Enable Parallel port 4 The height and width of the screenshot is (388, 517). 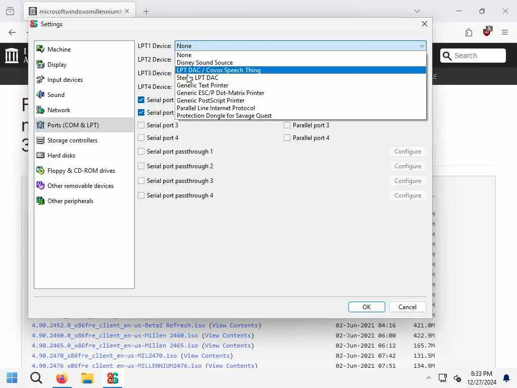[x=287, y=137]
